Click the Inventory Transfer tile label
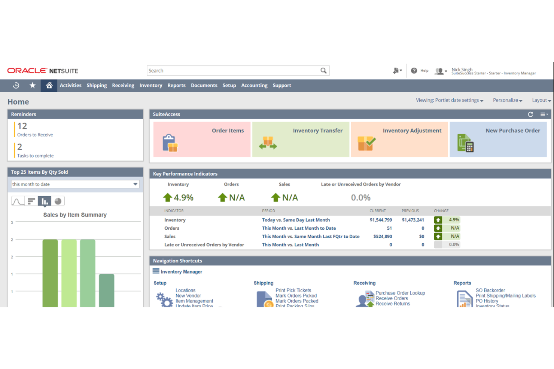This screenshot has height=369, width=554. pos(318,130)
